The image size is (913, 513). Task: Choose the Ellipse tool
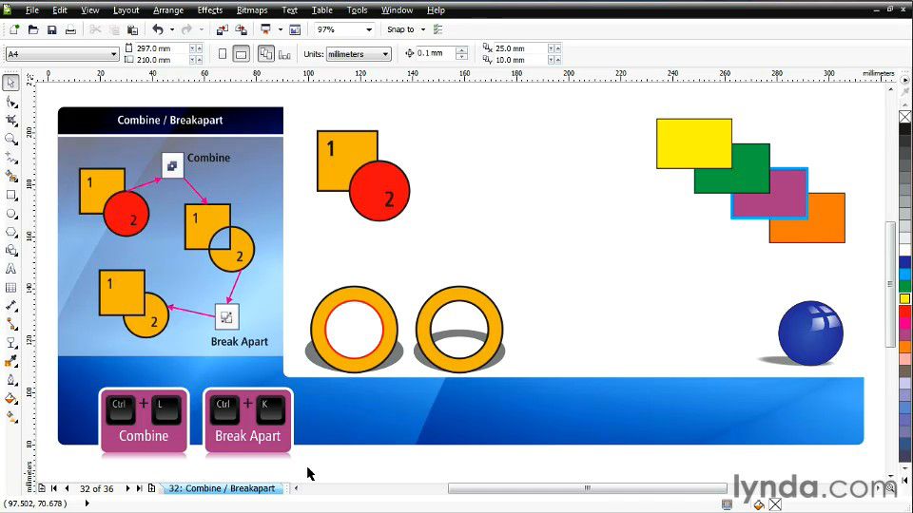click(x=11, y=213)
